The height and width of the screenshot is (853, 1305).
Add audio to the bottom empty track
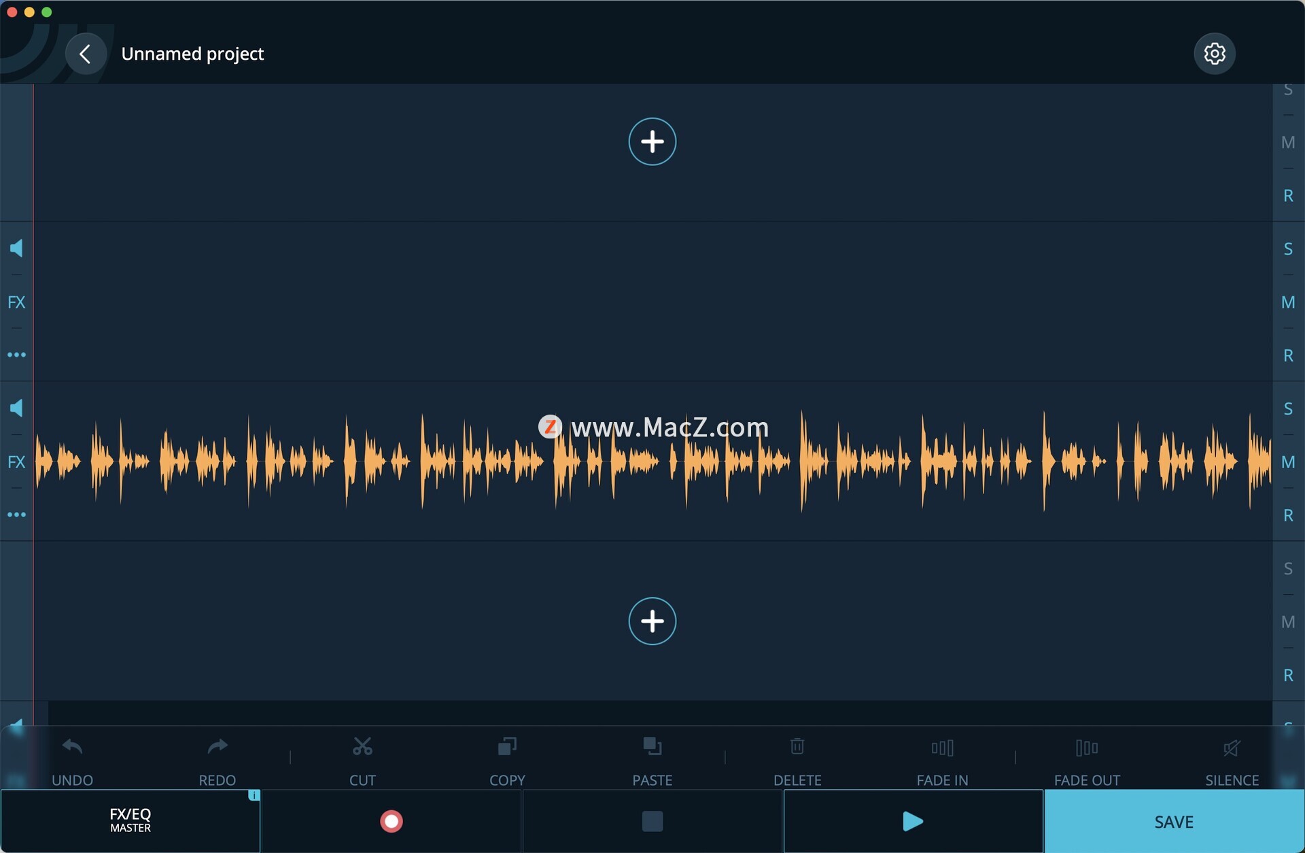[652, 621]
